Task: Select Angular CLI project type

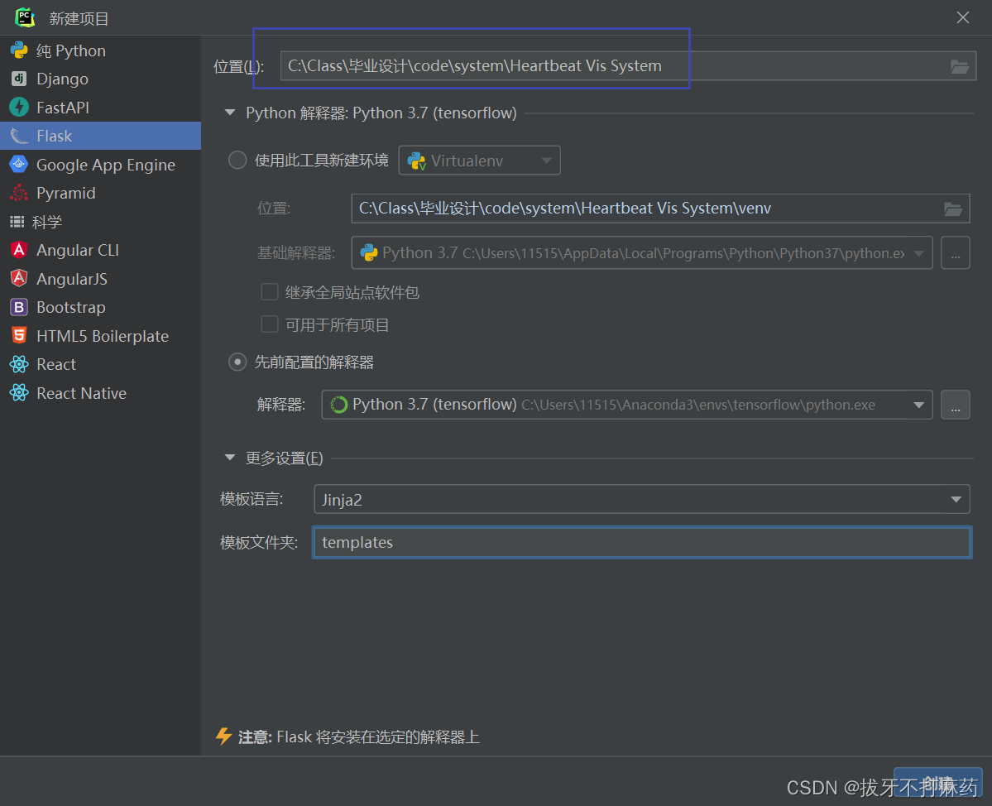Action: 101,250
